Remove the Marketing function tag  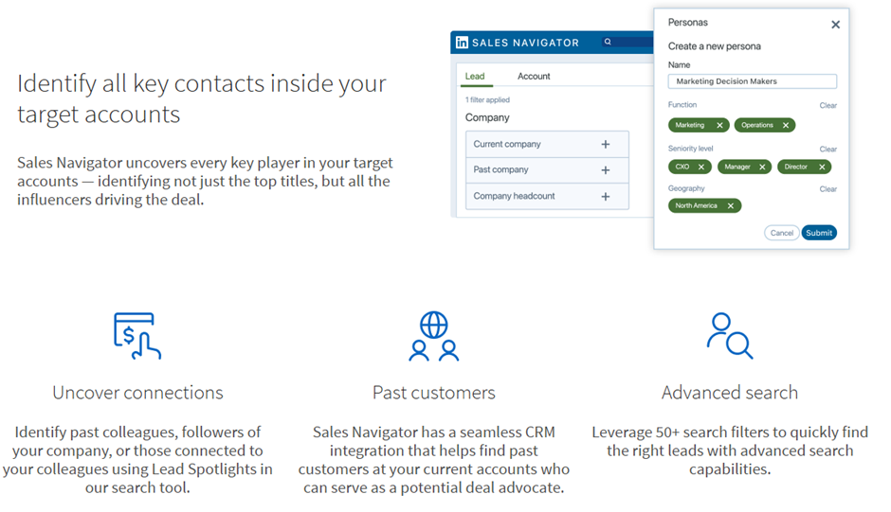coord(719,126)
